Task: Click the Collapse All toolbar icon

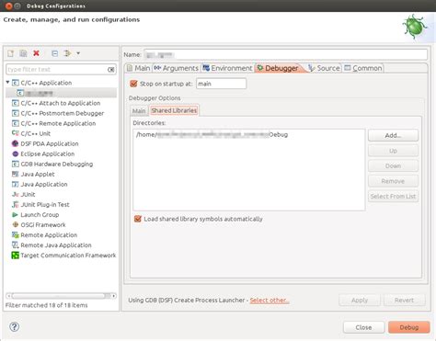Action: tap(54, 53)
